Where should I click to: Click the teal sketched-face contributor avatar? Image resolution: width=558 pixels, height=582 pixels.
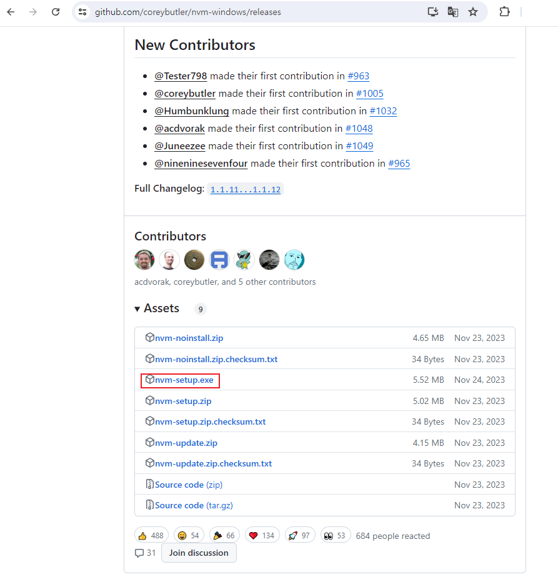pyautogui.click(x=294, y=259)
